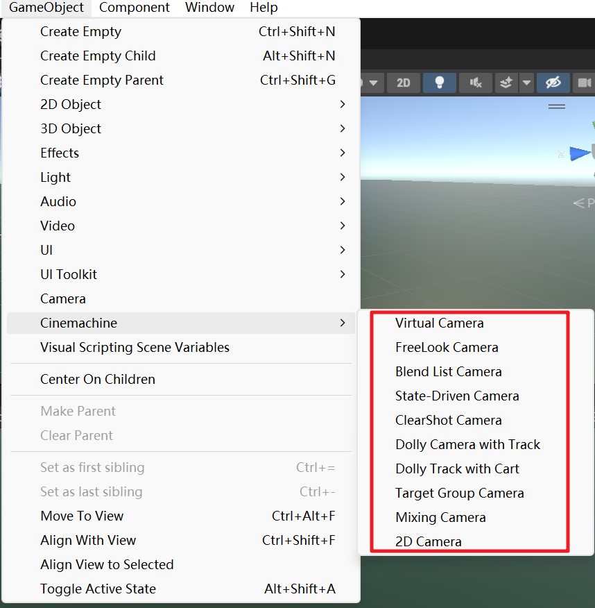Toggle 2D scene view mode
This screenshot has height=608, width=595.
[x=403, y=83]
